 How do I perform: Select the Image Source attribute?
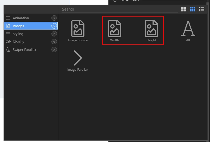click(78, 31)
